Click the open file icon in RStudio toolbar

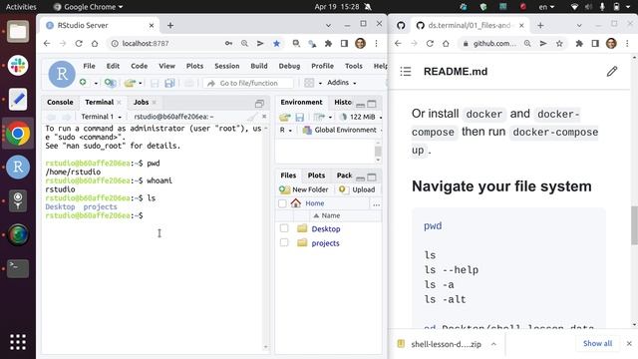[130, 83]
